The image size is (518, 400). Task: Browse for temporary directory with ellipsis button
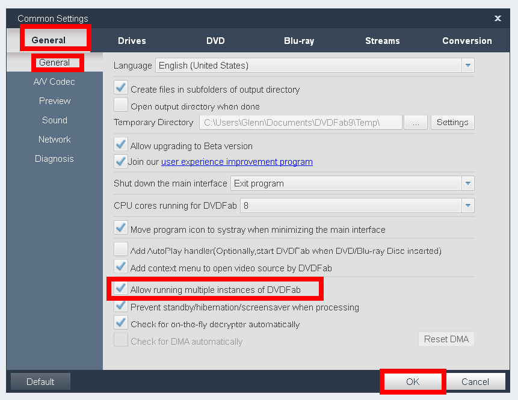pyautogui.click(x=416, y=123)
